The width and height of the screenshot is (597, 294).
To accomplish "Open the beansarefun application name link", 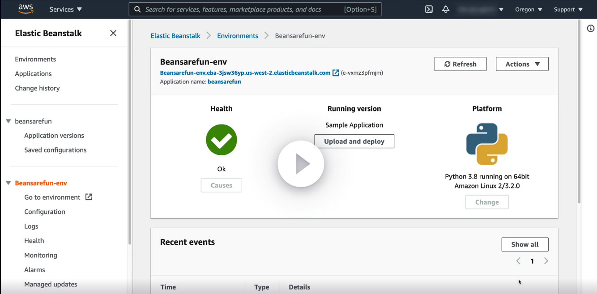I will [x=224, y=82].
